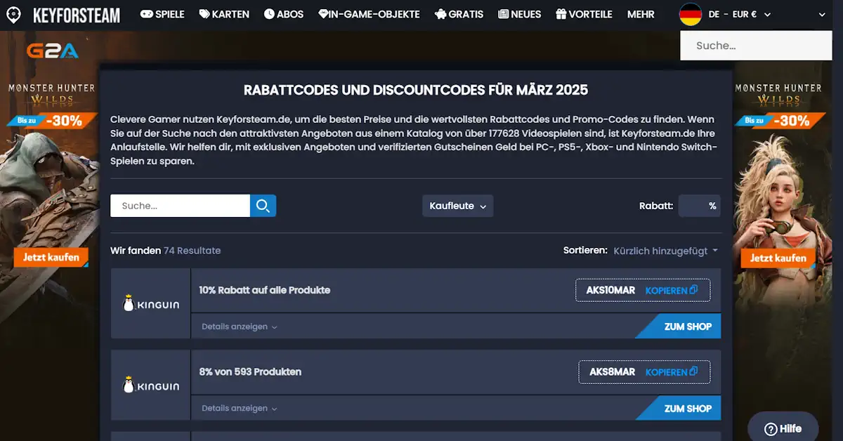Image resolution: width=843 pixels, height=441 pixels.
Task: Click the blue magnifier search icon
Action: pos(263,206)
